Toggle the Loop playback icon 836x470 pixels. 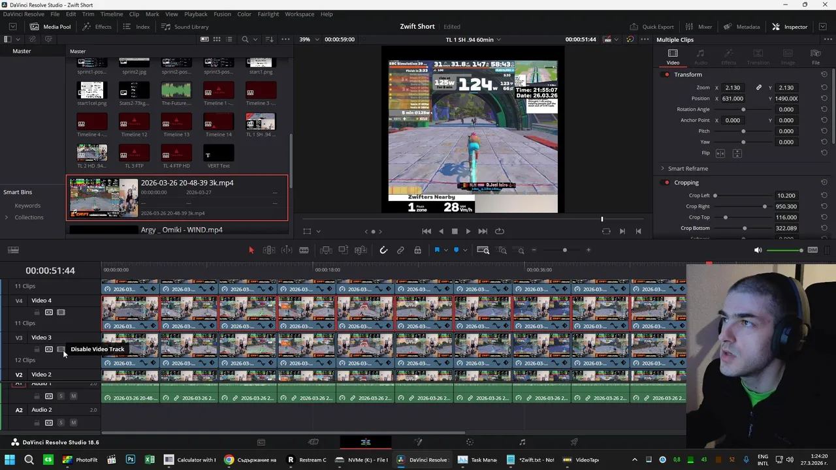pyautogui.click(x=500, y=231)
